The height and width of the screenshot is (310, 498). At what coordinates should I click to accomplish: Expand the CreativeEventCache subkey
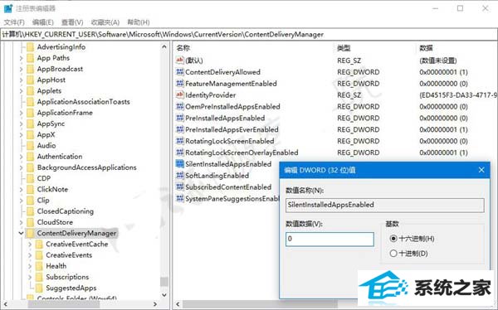point(30,245)
